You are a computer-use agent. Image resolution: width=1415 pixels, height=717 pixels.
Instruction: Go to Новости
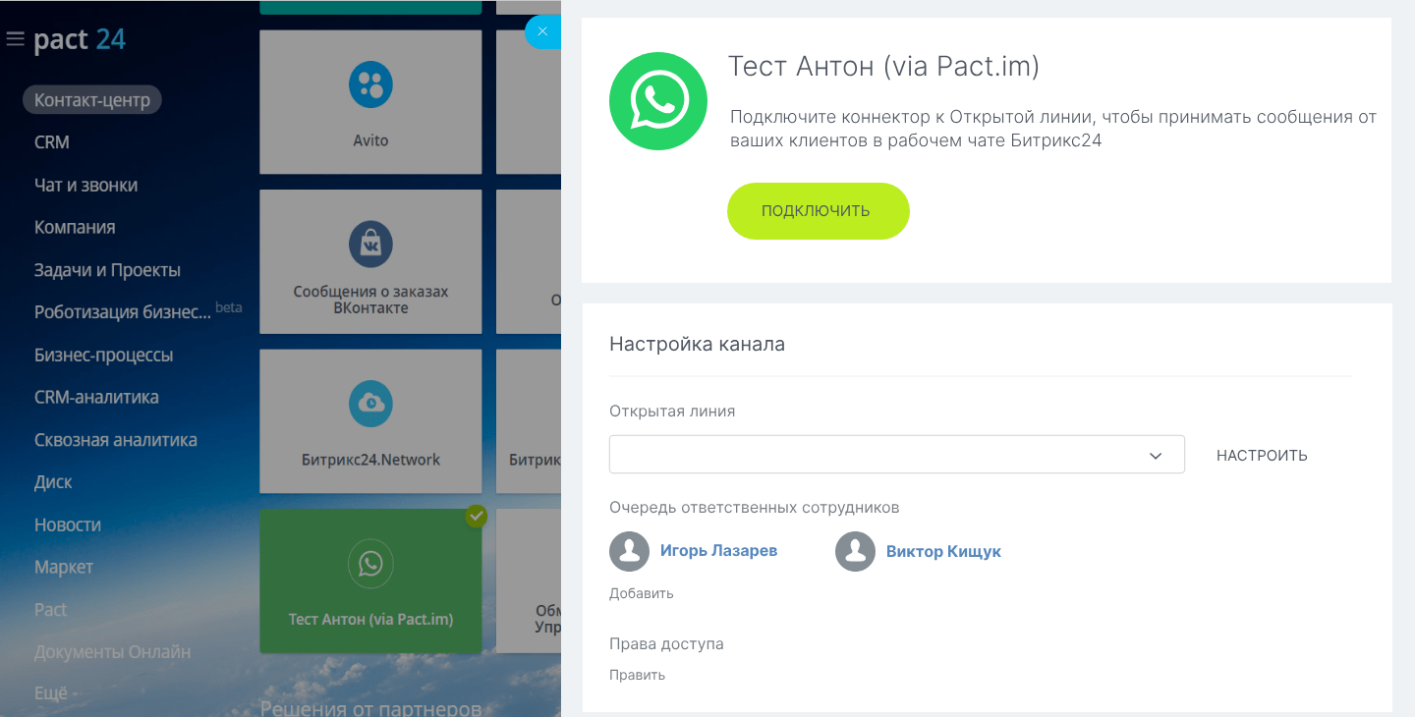tap(68, 524)
